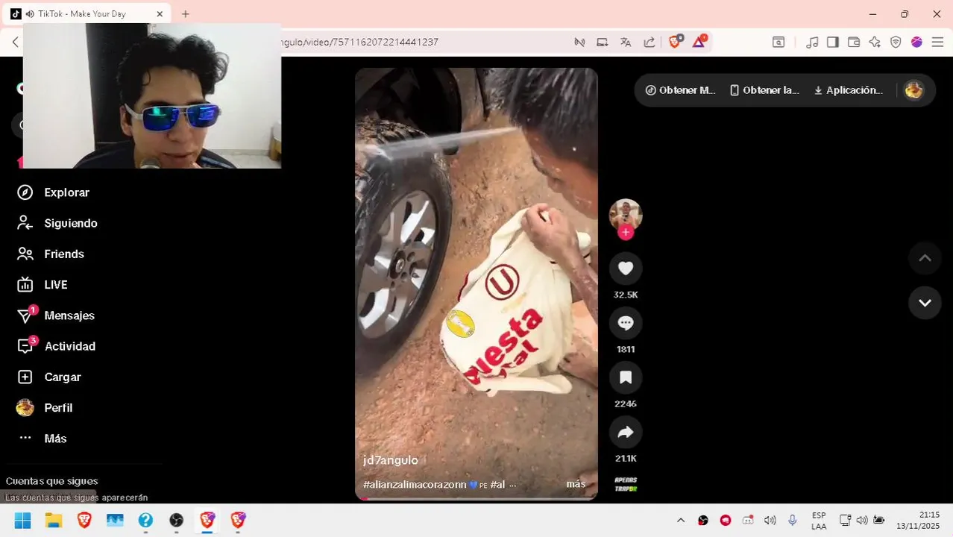Toggle tab audio speaker icon on TikTok tab
Screen dimensions: 953x537
30,14
